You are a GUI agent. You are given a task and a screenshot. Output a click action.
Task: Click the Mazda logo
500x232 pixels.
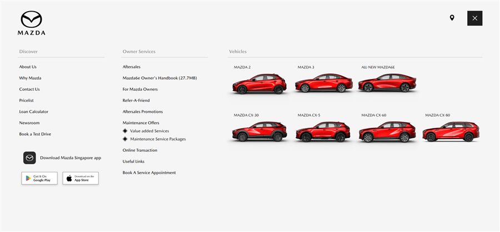pyautogui.click(x=31, y=23)
